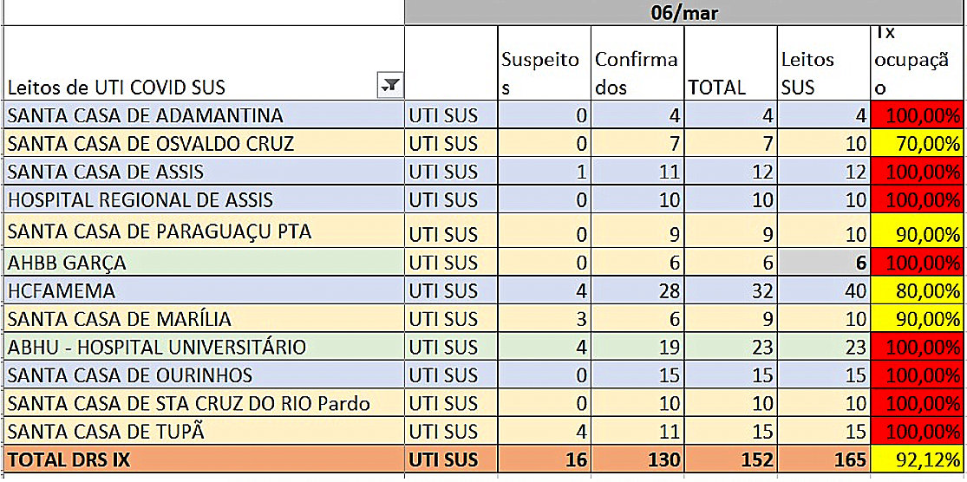The image size is (967, 482).
Task: Select the bold Leitos SUS cell for AHBB GARÇA
Action: (x=820, y=263)
